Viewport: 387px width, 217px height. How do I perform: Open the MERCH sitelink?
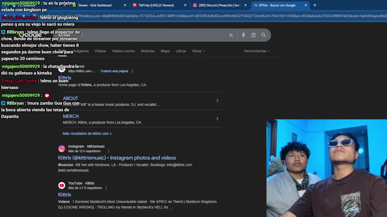click(71, 116)
